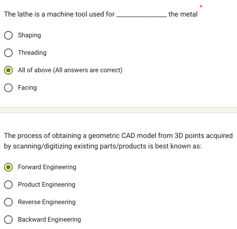Select the Shaping radio button
237x229 pixels.
point(9,35)
